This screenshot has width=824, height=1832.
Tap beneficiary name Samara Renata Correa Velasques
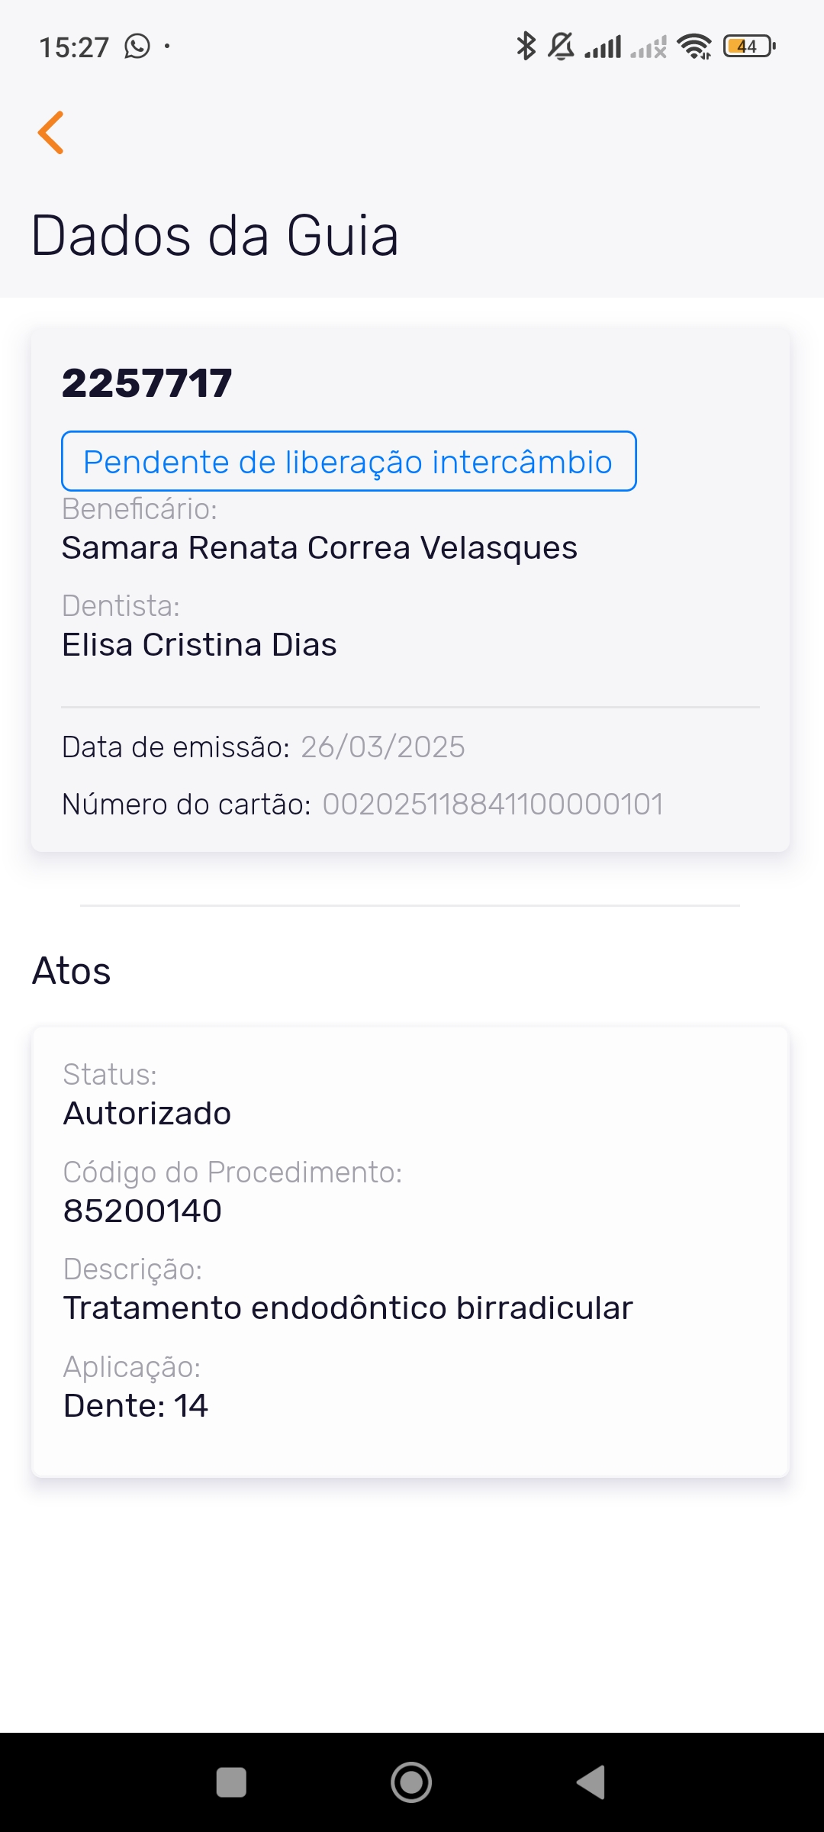tap(320, 548)
